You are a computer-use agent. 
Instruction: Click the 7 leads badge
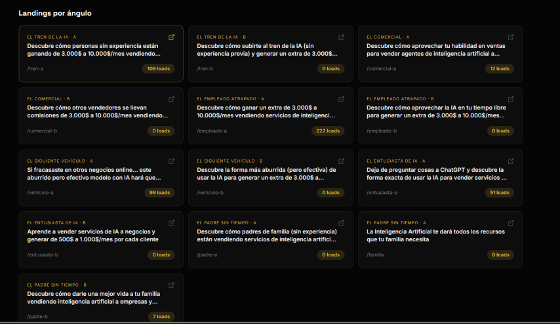pyautogui.click(x=161, y=317)
